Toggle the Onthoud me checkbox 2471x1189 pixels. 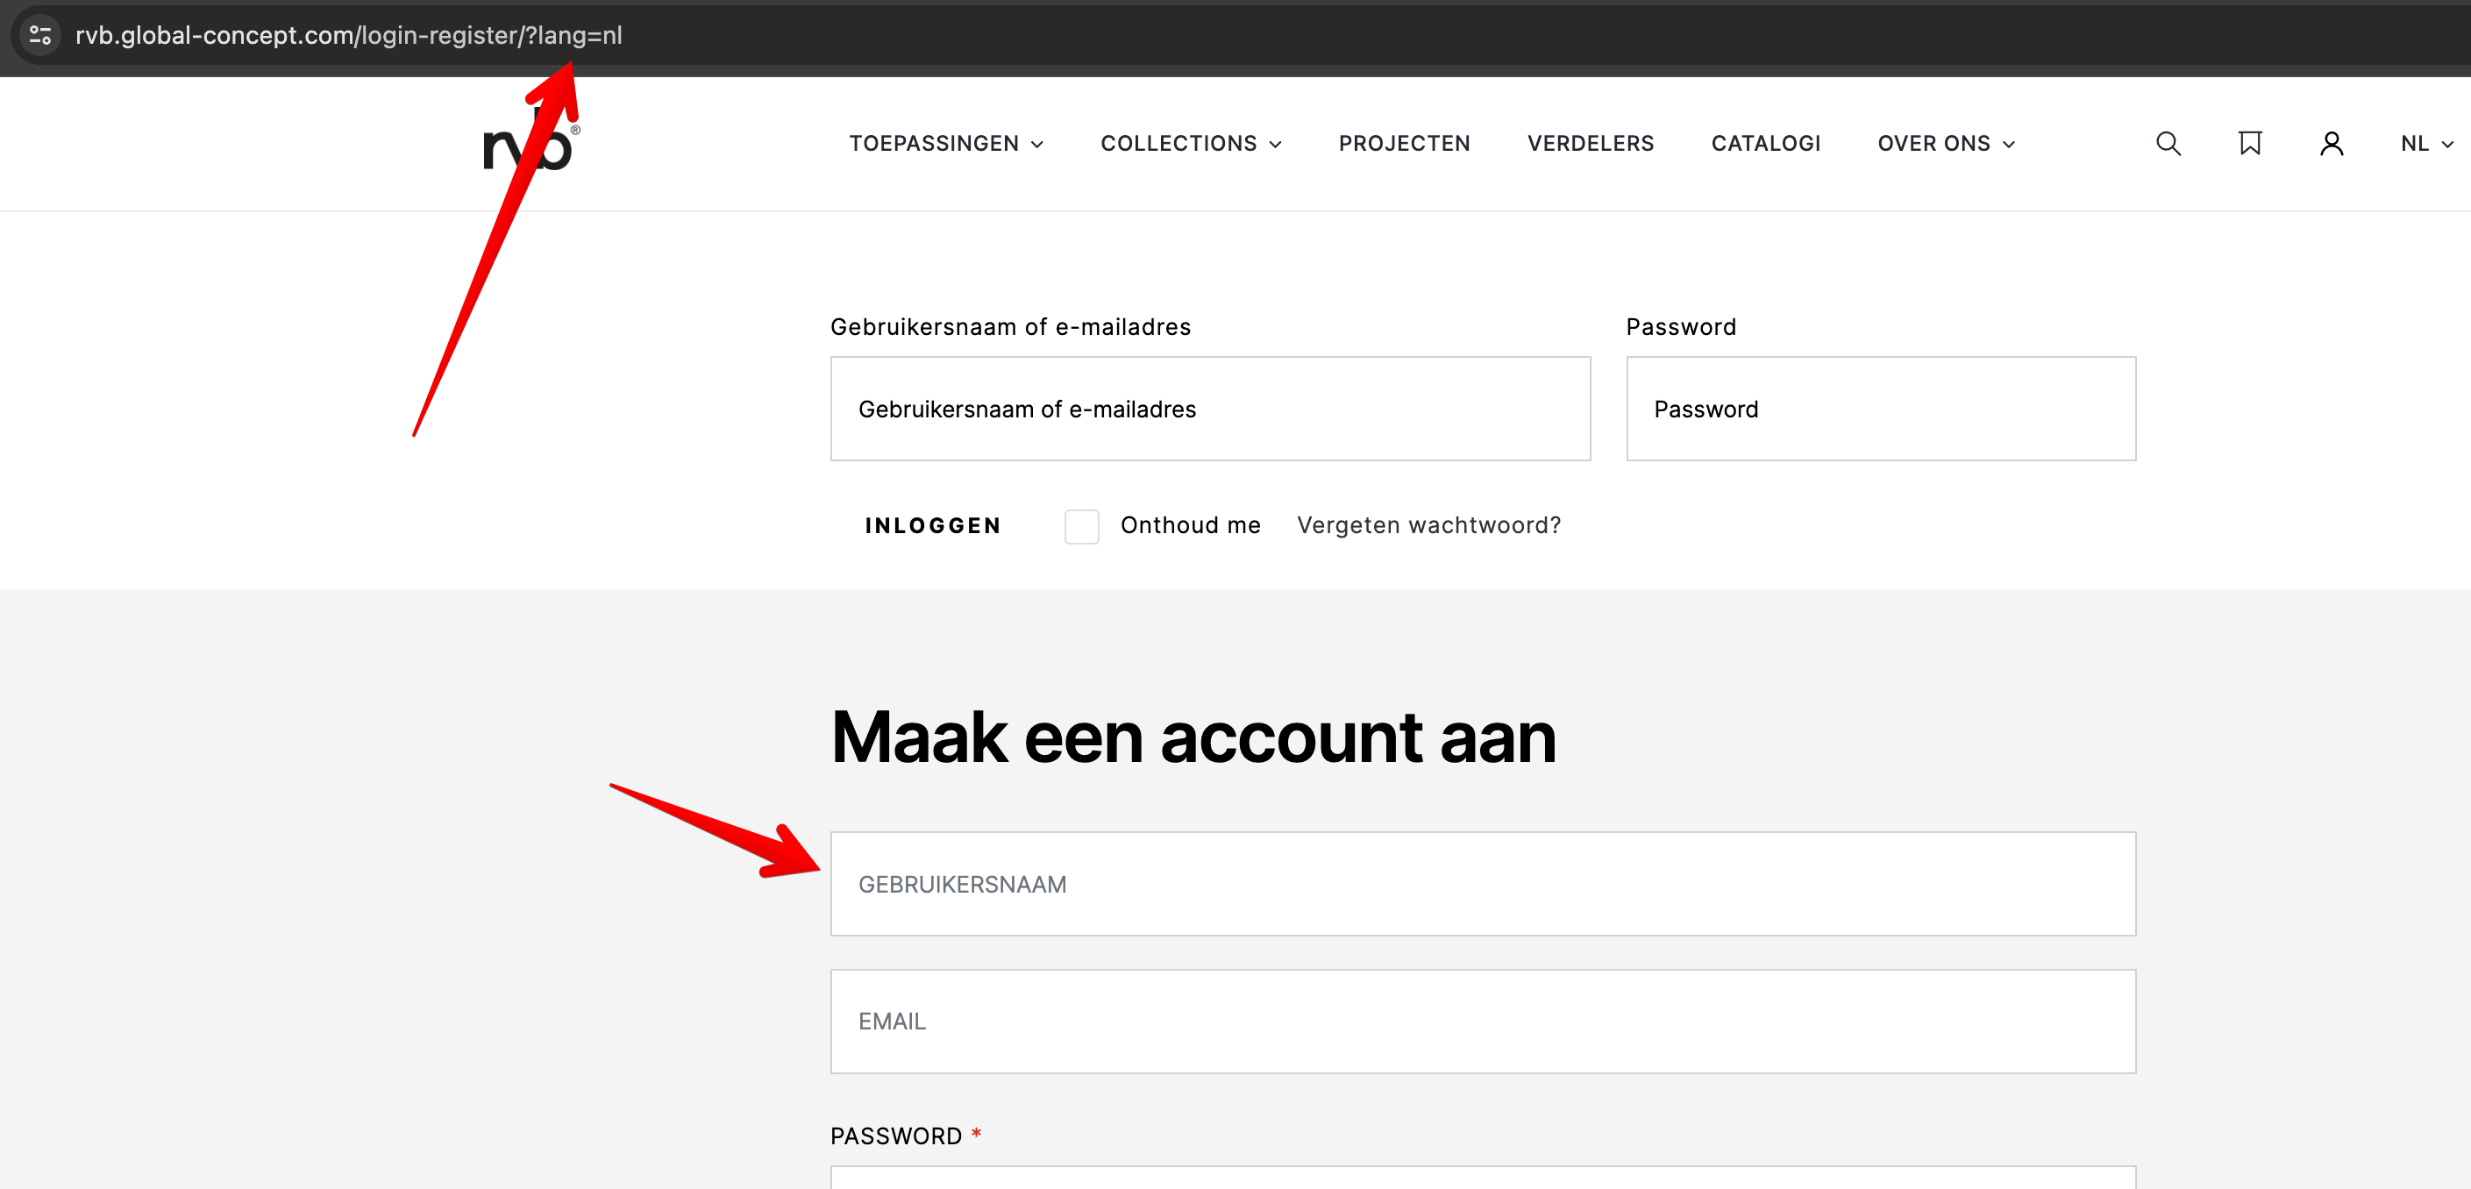tap(1081, 526)
